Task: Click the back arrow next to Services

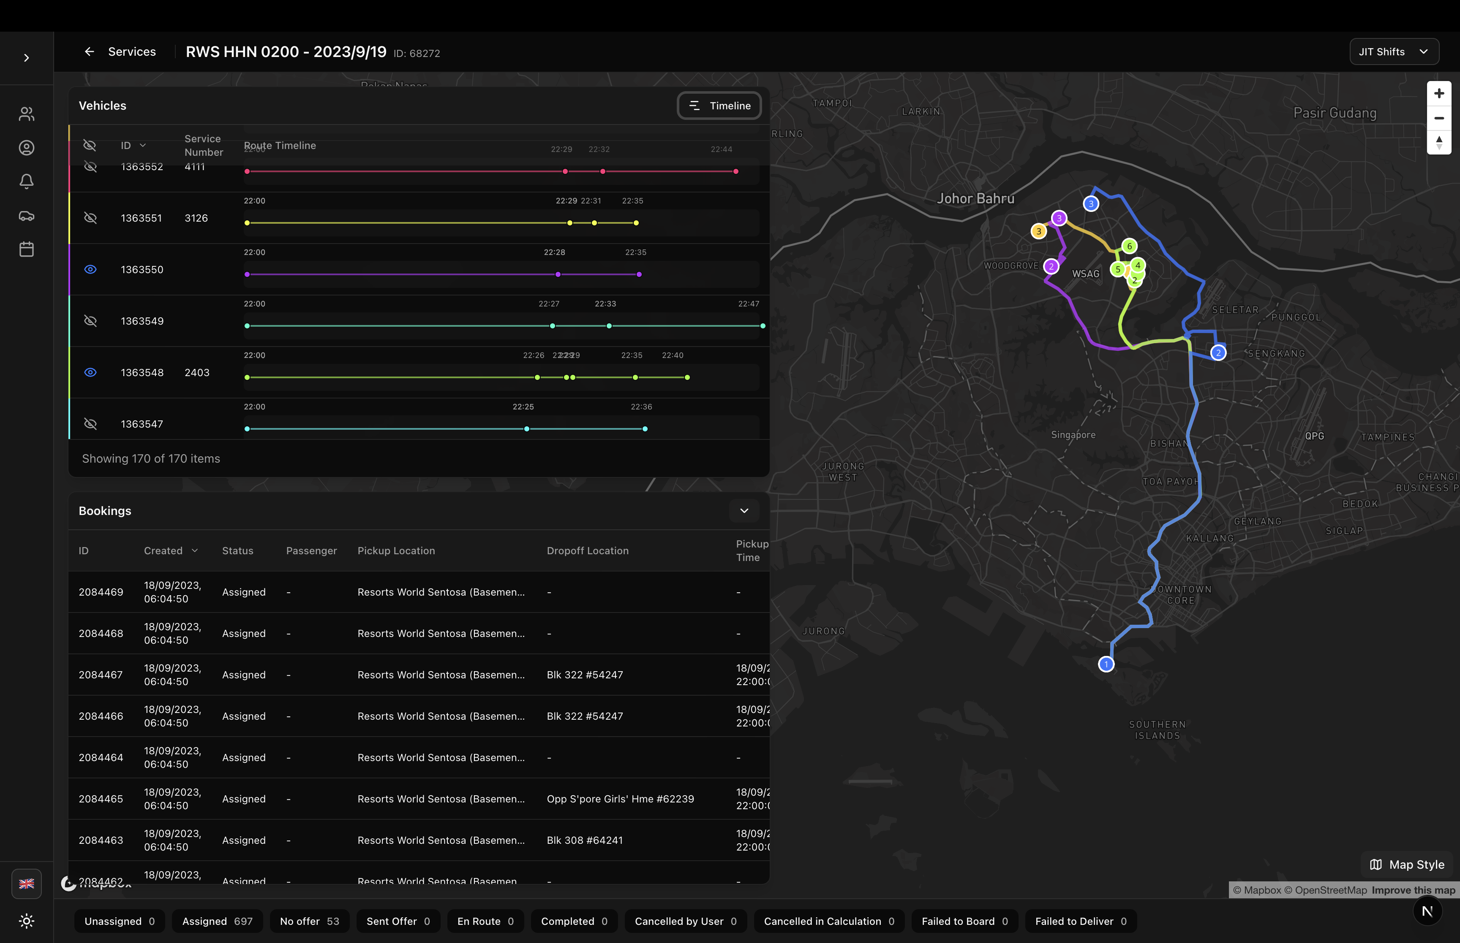Action: point(90,52)
